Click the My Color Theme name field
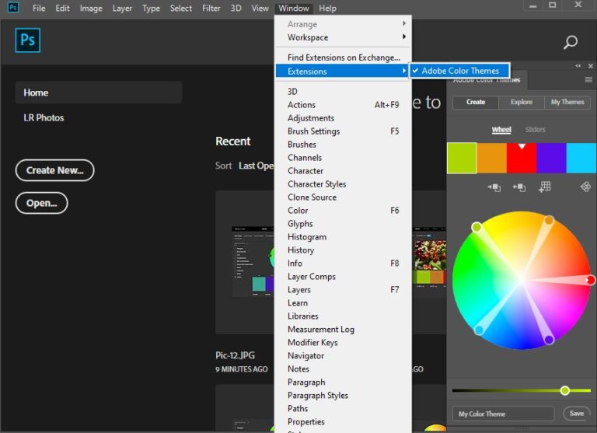Screen dimensions: 597x433 pos(503,414)
